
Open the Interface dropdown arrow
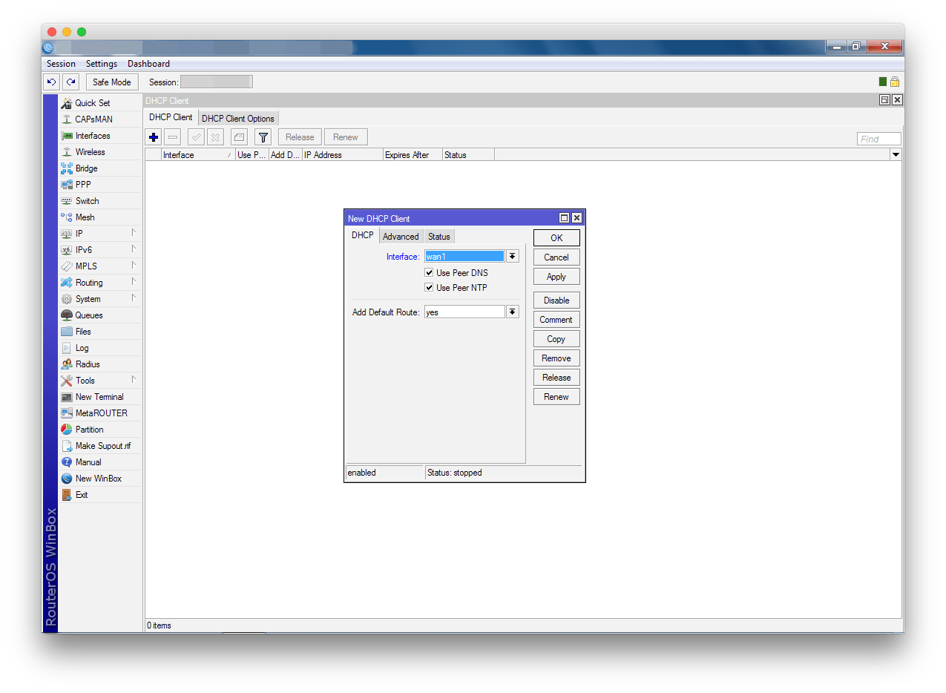tap(512, 257)
